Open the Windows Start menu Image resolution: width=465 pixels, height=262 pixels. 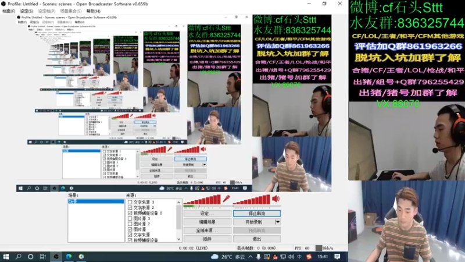pos(6,256)
